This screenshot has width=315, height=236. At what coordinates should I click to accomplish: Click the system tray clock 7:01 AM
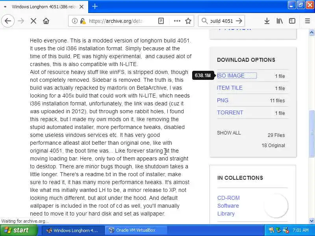tap(300, 230)
